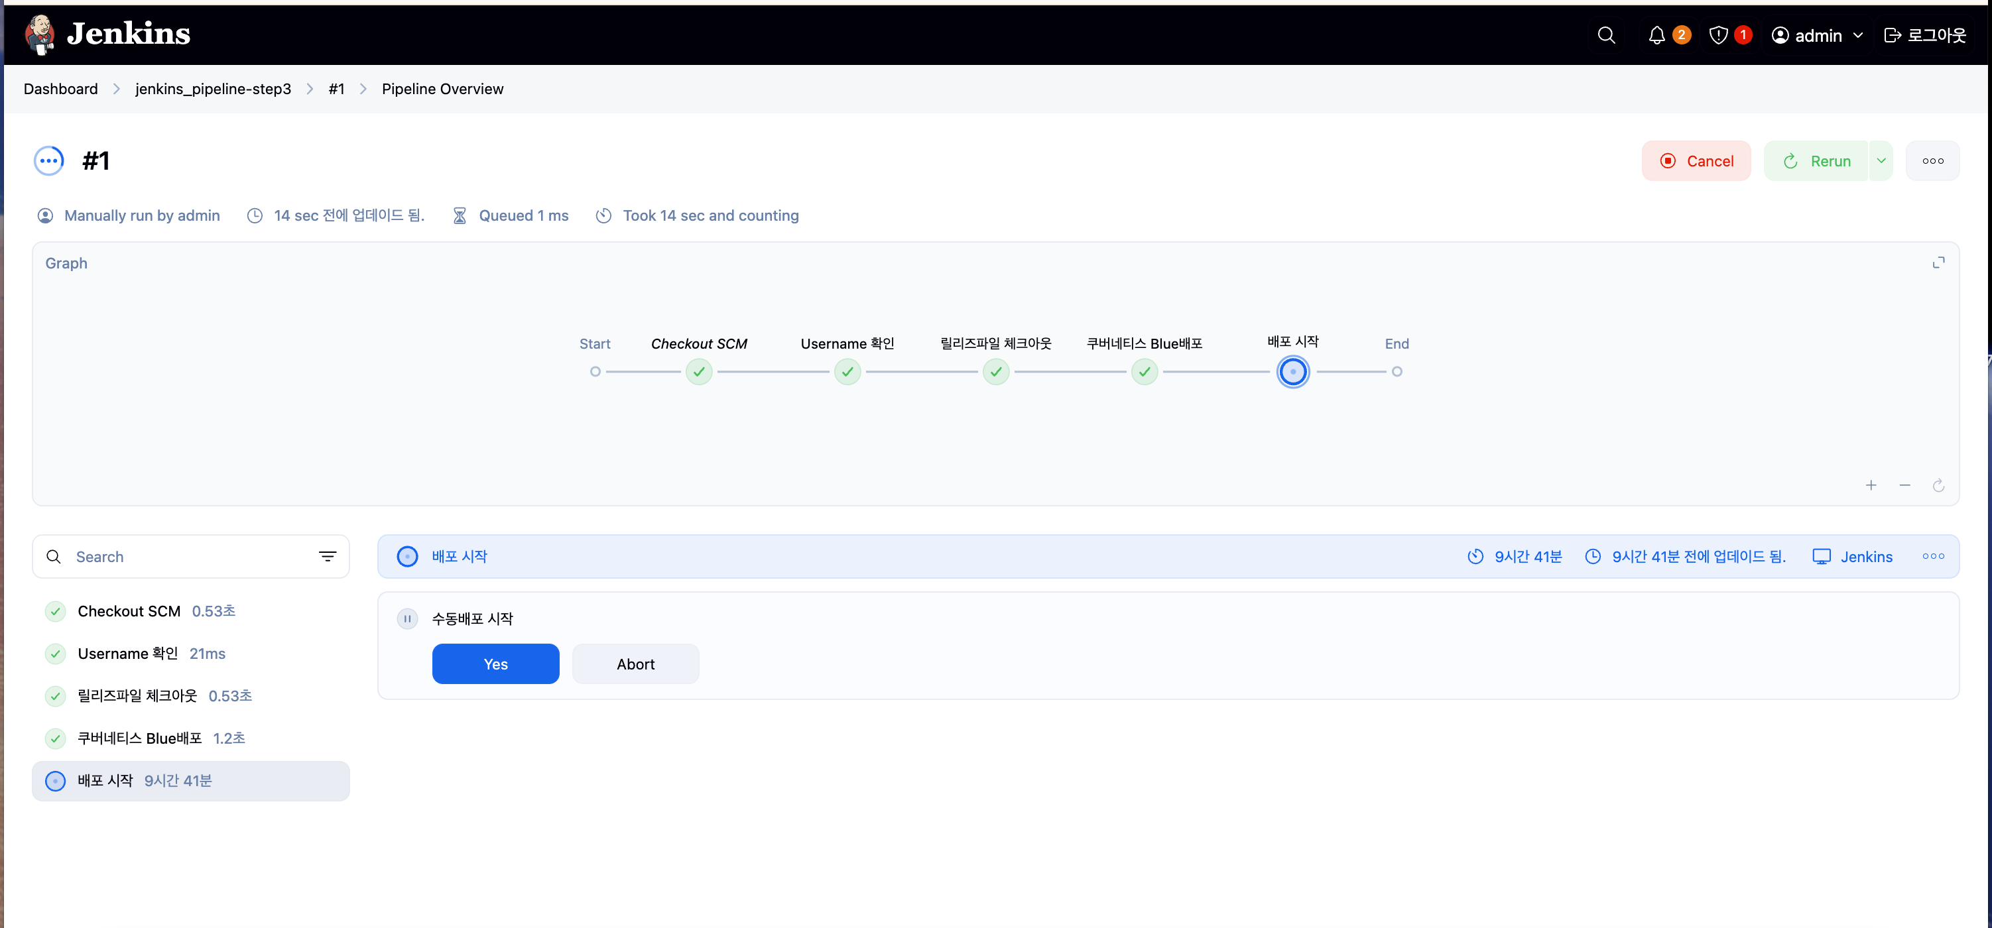
Task: Click the Abort button
Action: point(635,664)
